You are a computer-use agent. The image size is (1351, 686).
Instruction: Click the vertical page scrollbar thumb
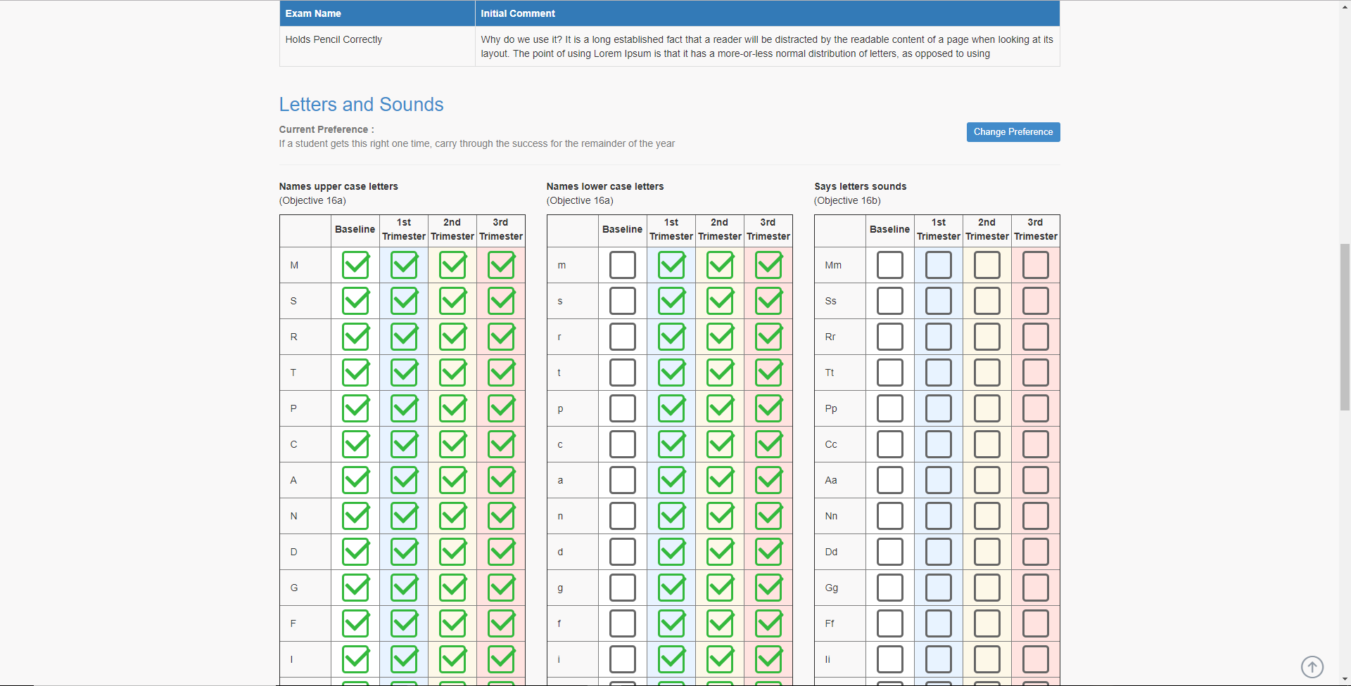[x=1345, y=327]
